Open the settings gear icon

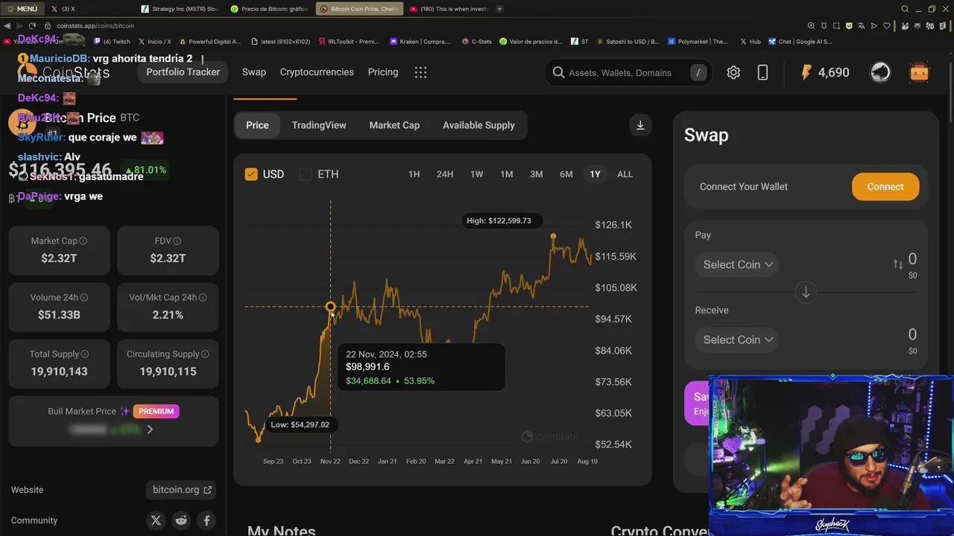click(x=733, y=72)
